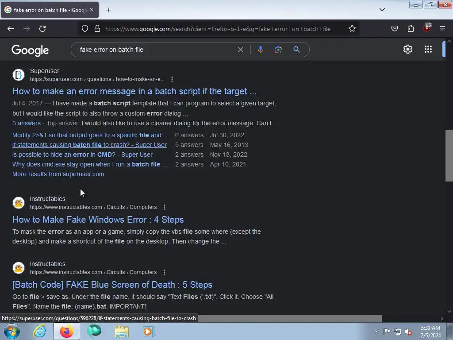Go to Google homepage via logo

[x=30, y=50]
